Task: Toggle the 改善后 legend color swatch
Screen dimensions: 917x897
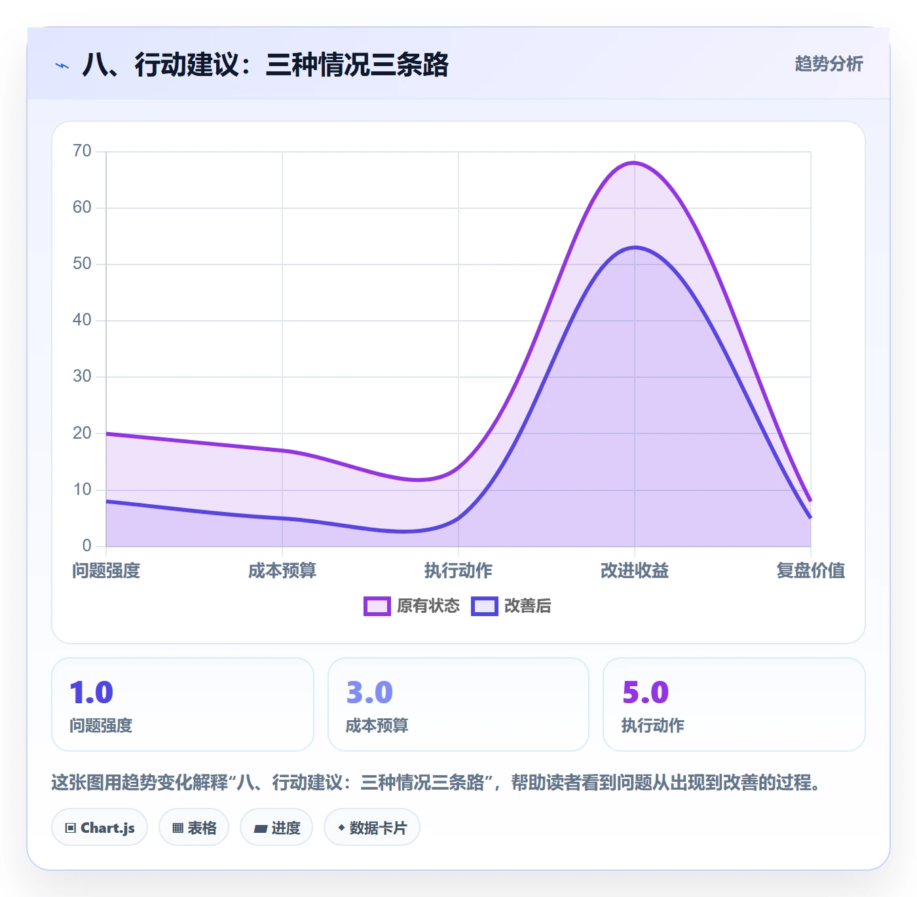Action: click(485, 606)
